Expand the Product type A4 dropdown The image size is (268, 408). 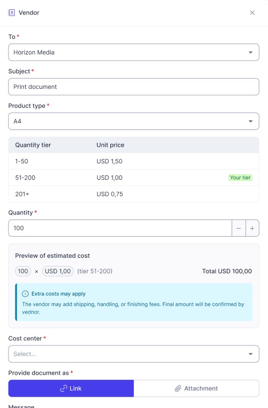(134, 121)
